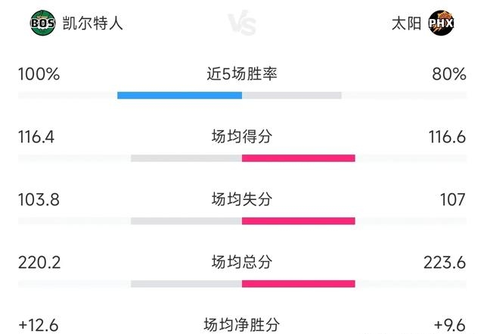Select the 场均得分 stat label
484x334 pixels.
point(242,137)
